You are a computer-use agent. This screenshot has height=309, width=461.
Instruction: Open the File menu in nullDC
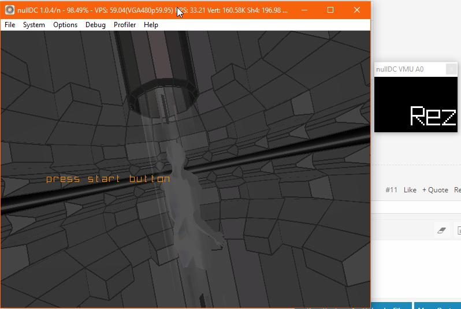click(x=10, y=25)
